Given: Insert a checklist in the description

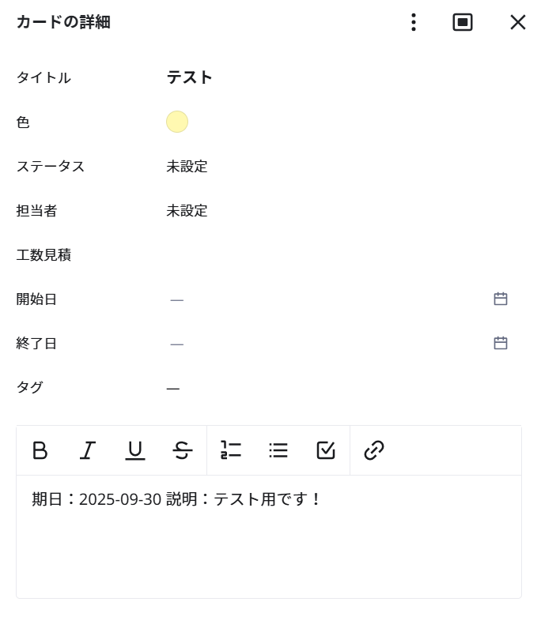Looking at the screenshot, I should click(x=326, y=450).
